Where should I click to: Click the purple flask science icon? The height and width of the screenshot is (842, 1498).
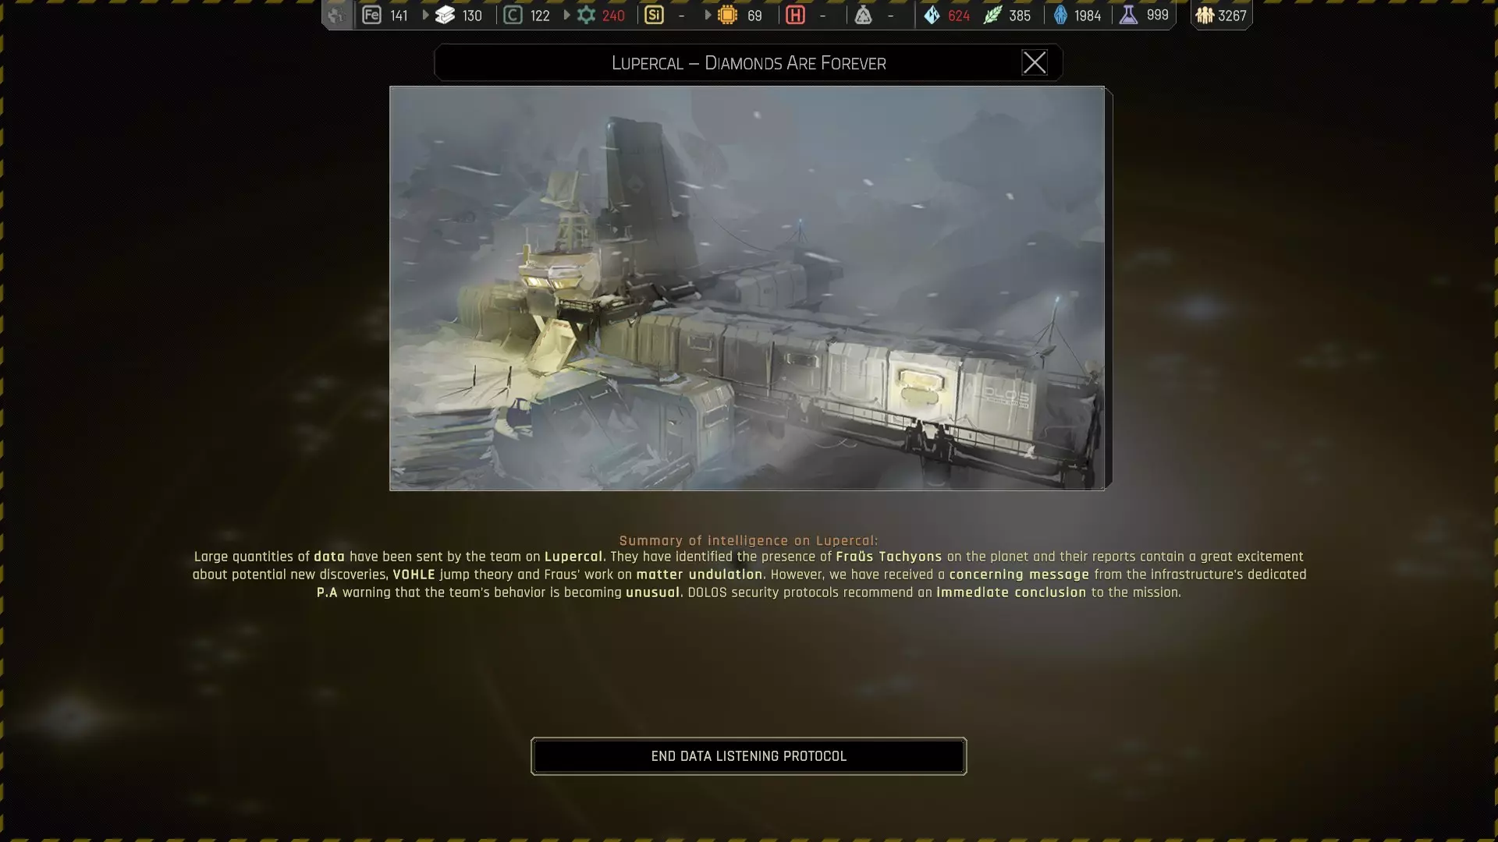click(x=1128, y=15)
